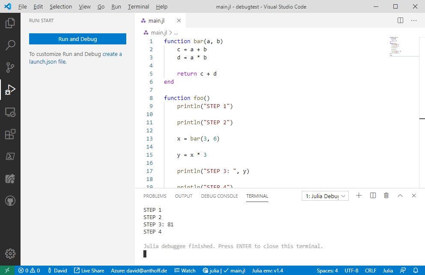This screenshot has height=275, width=425.
Task: Open the Terminal menu
Action: 138,6
